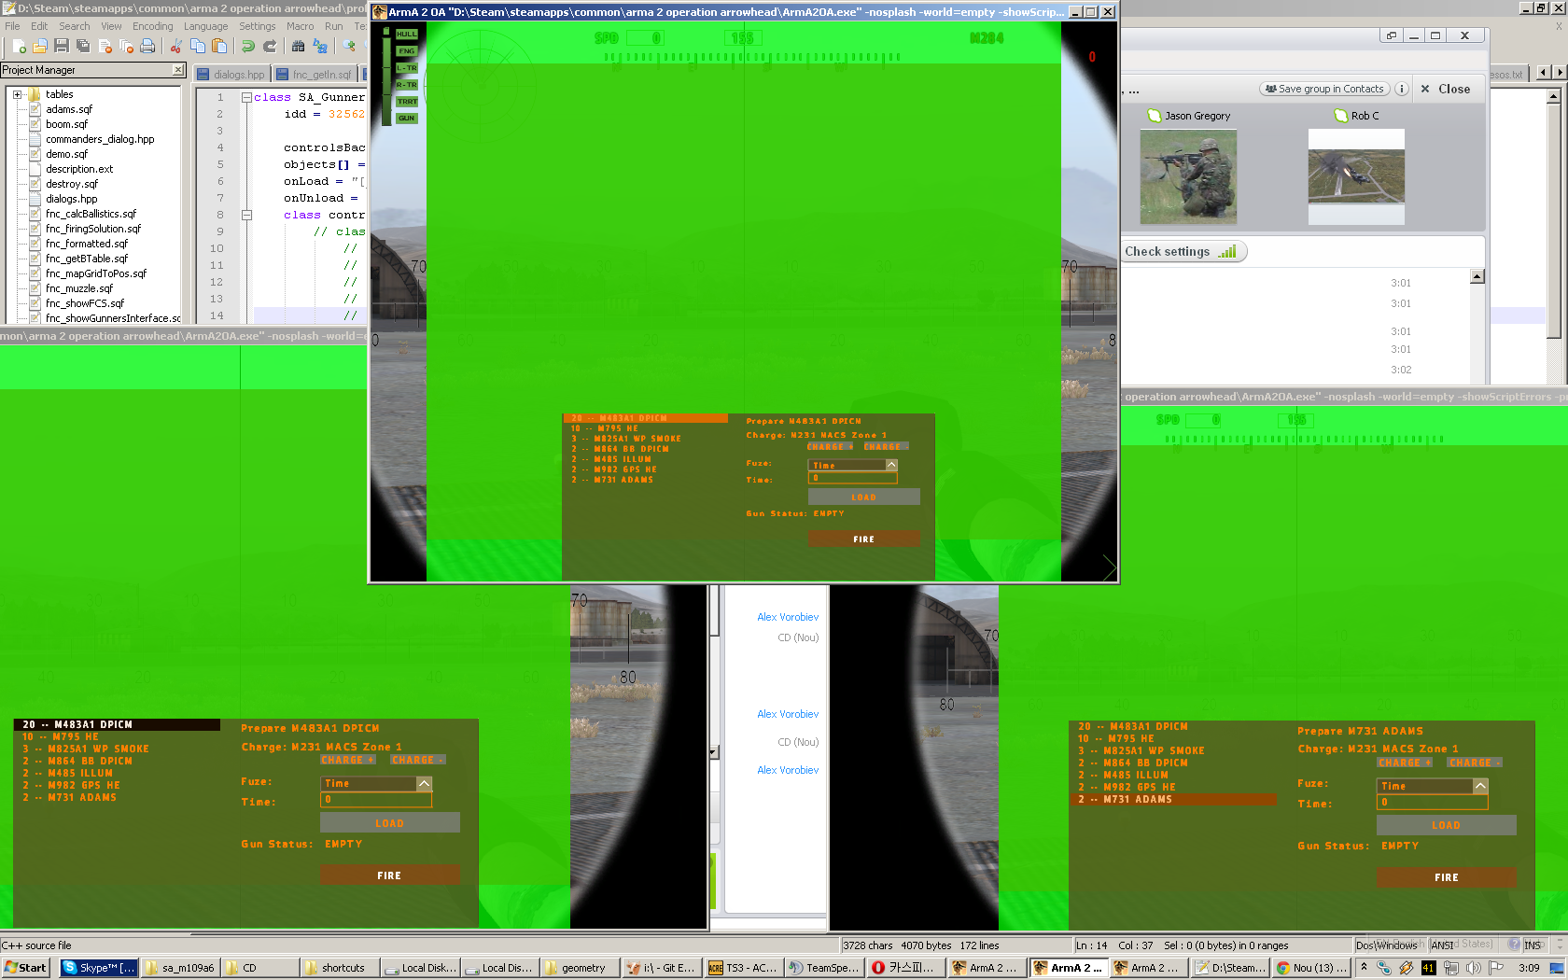Image resolution: width=1568 pixels, height=980 pixels.
Task: Click the Time input field in bottom-left ArmA window
Action: (376, 800)
